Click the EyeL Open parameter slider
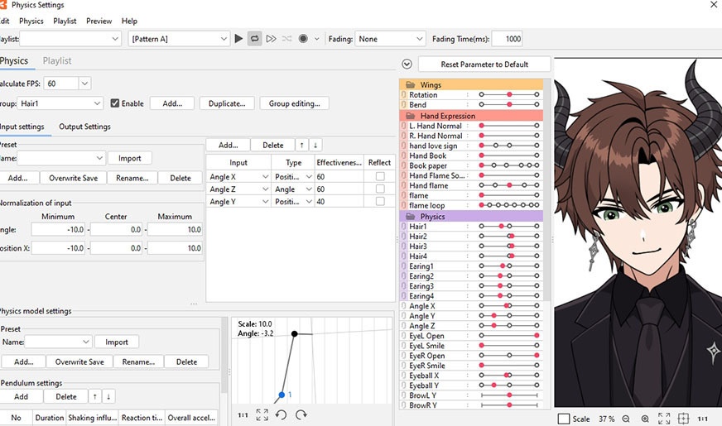This screenshot has width=722, height=426. [509, 335]
